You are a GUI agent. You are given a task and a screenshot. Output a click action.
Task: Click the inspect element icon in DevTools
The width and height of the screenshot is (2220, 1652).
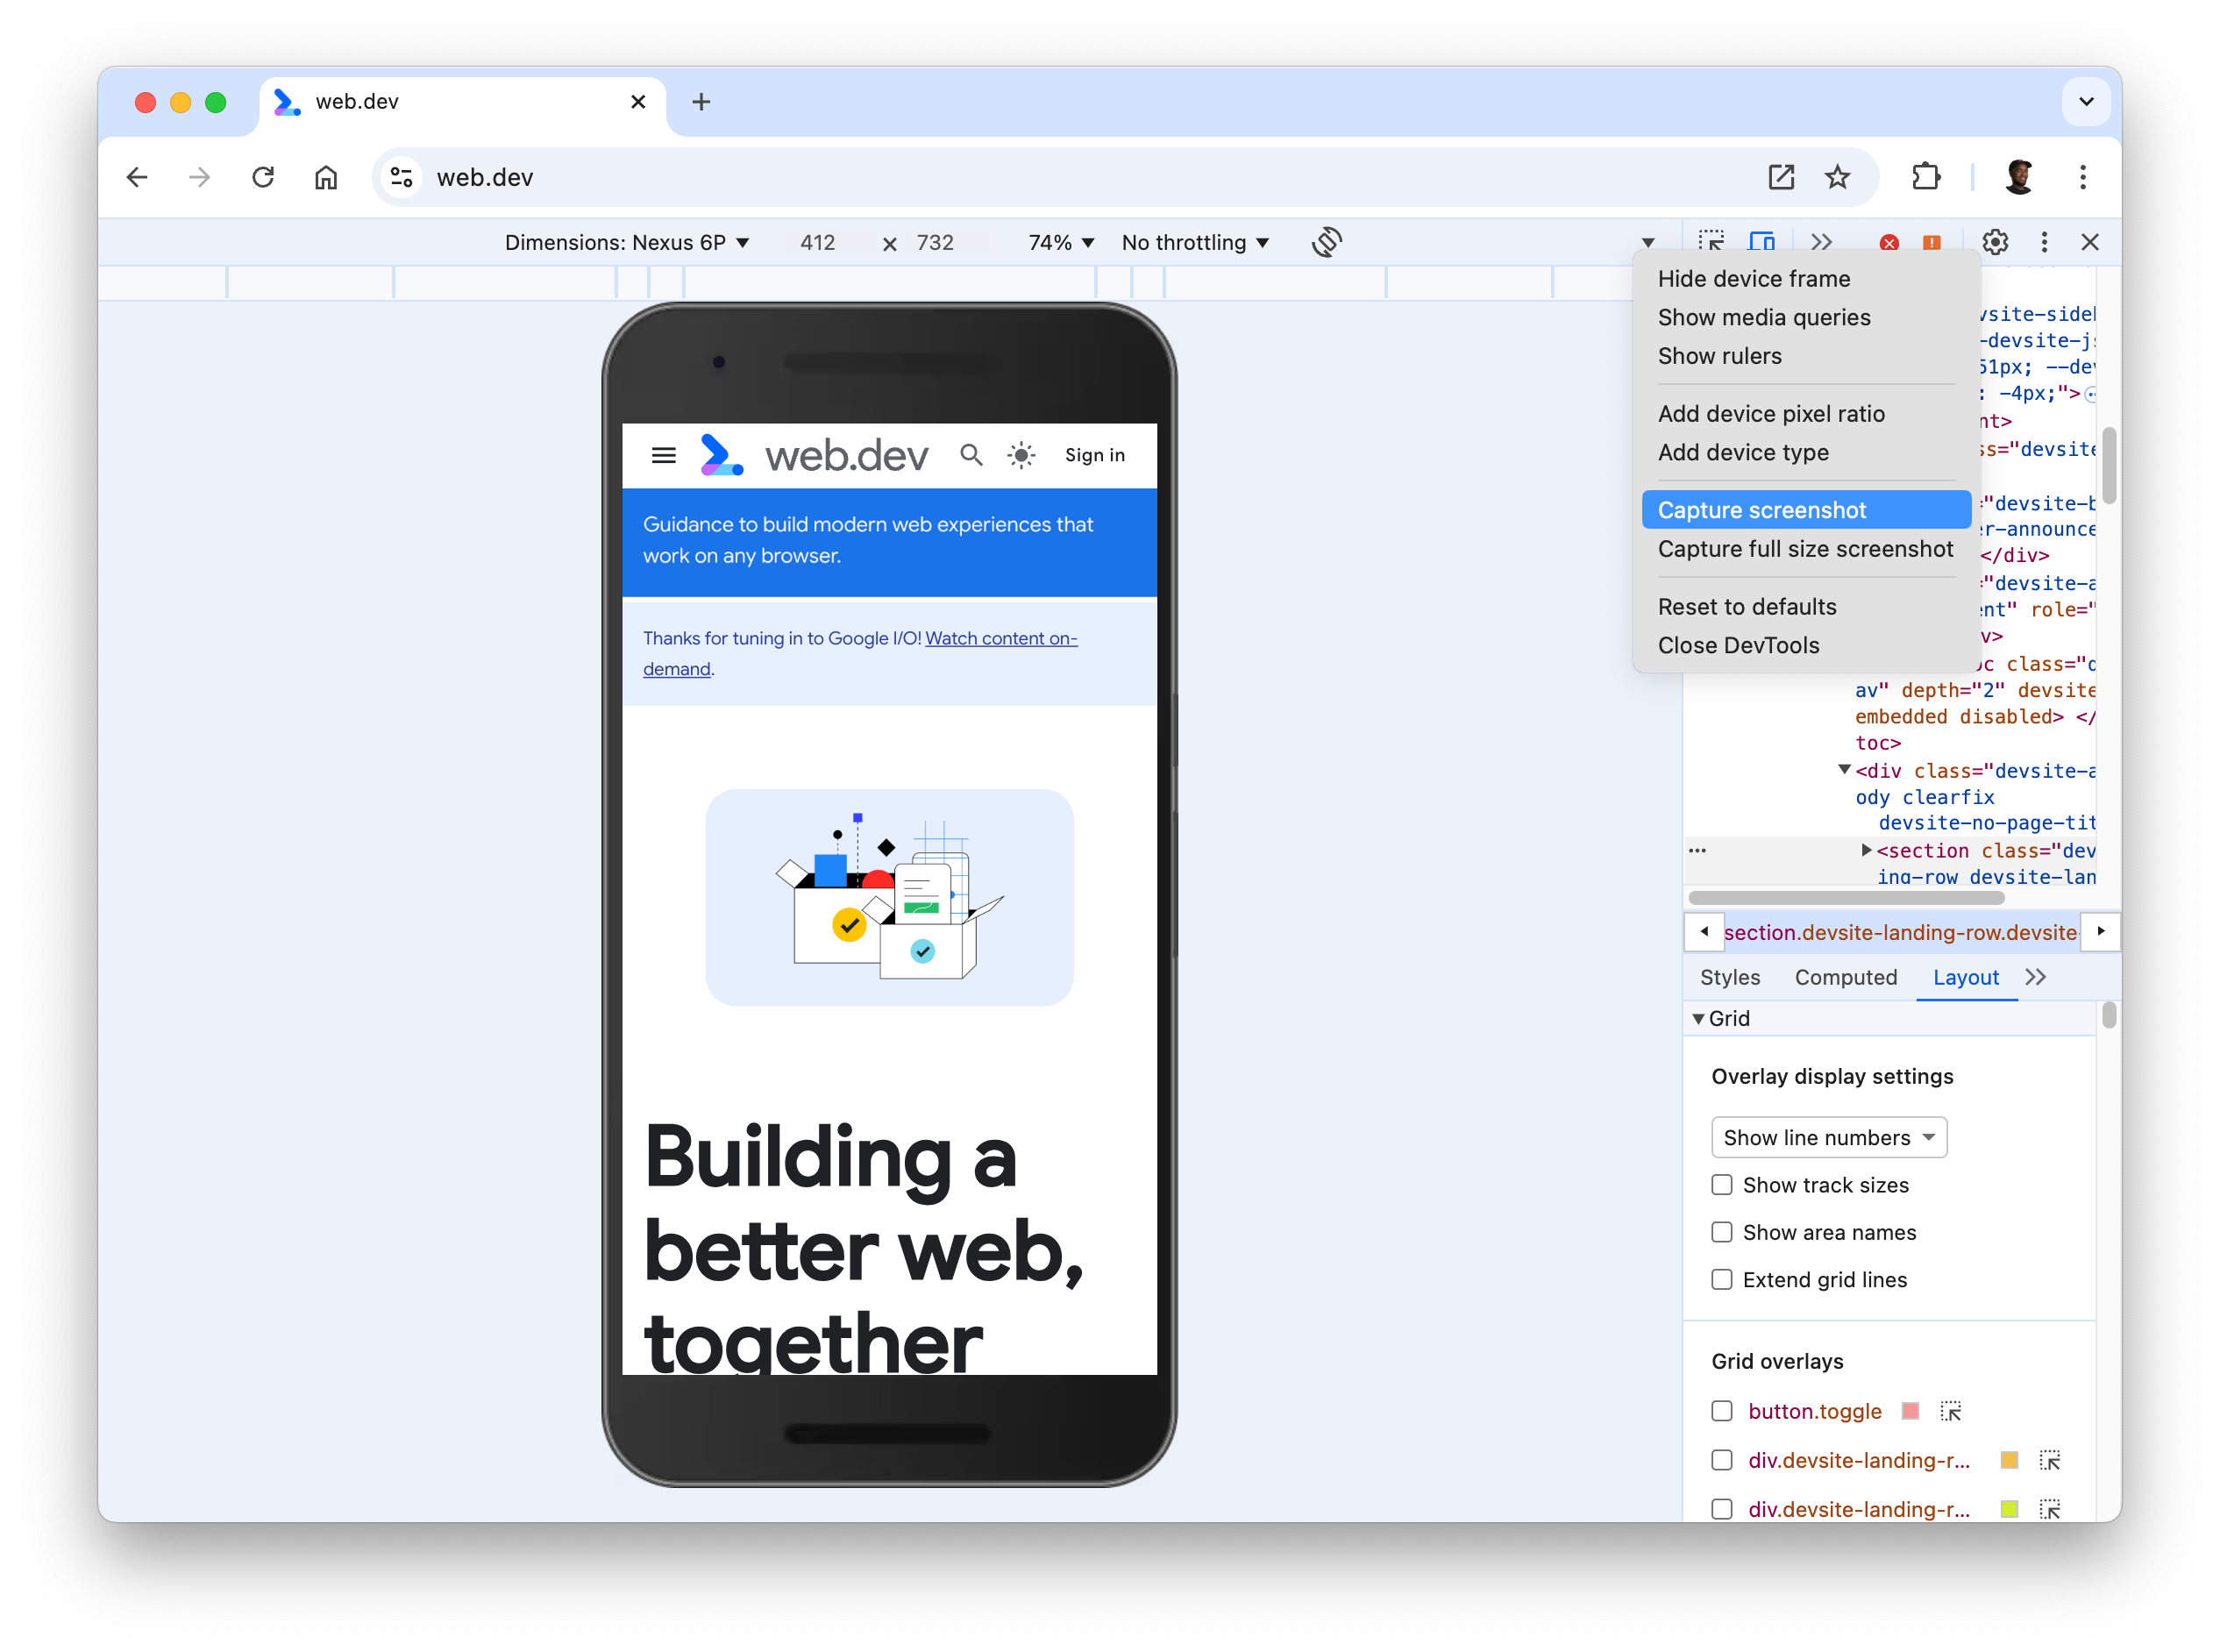pyautogui.click(x=1713, y=243)
